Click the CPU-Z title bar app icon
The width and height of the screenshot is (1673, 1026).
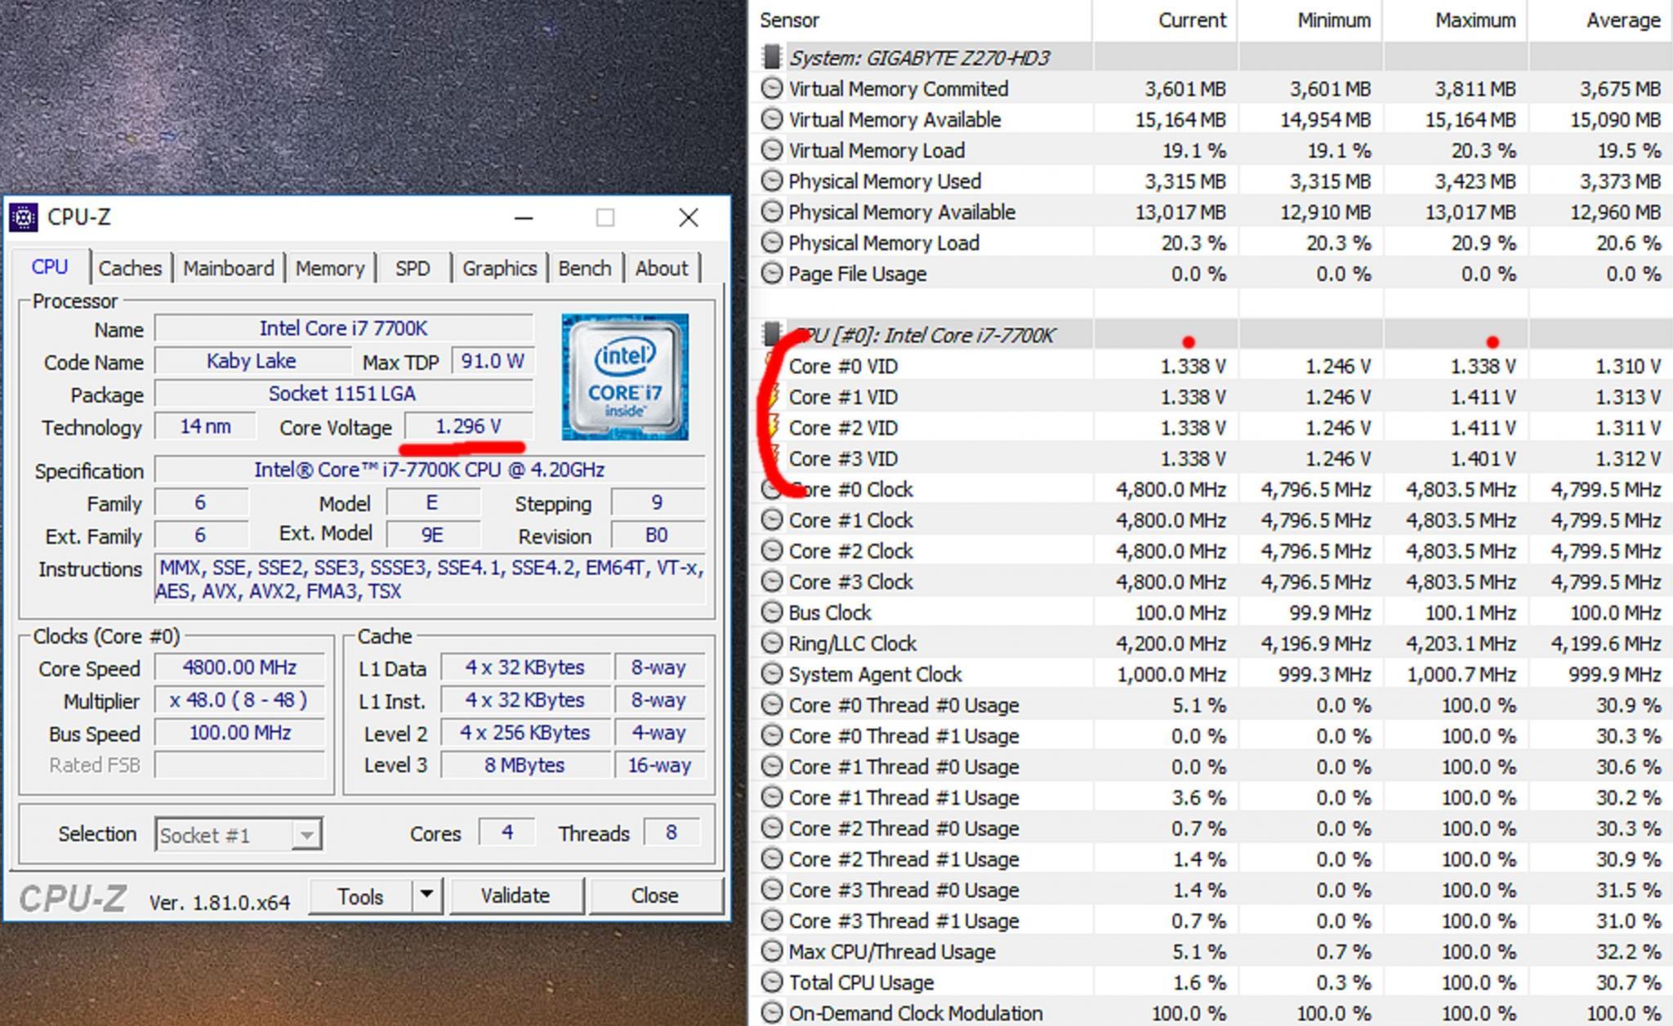pos(24,217)
